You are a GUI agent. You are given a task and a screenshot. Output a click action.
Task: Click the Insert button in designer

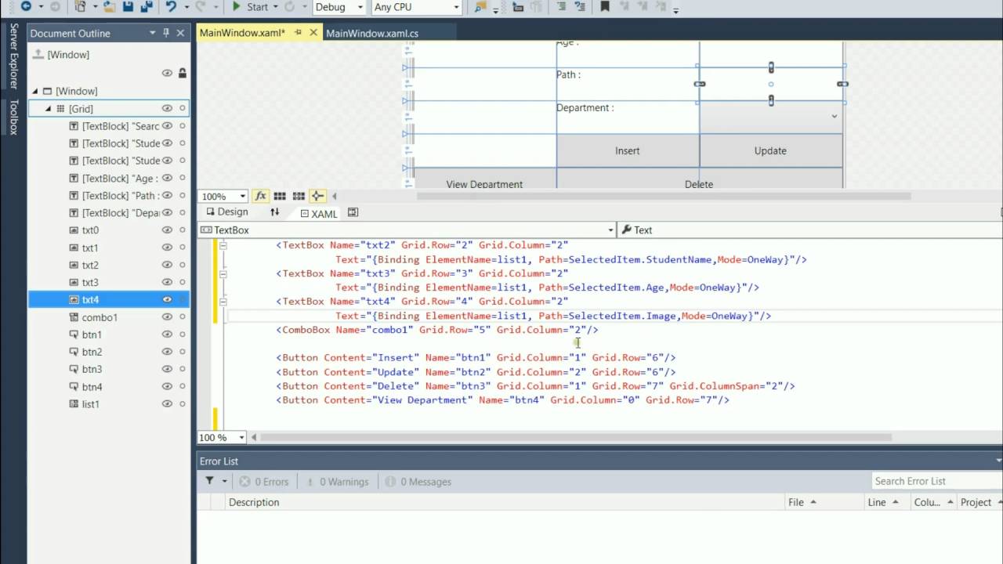628,150
